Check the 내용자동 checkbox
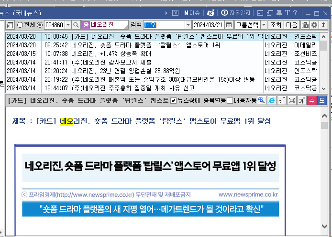Image resolution: width=332 pixels, height=237 pixels. [x=230, y=101]
